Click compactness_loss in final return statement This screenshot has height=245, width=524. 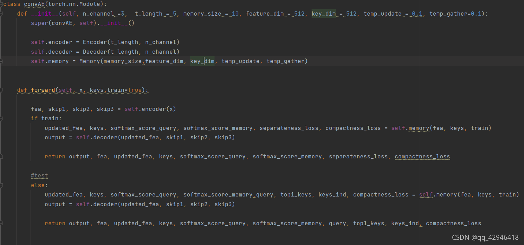tap(453, 224)
